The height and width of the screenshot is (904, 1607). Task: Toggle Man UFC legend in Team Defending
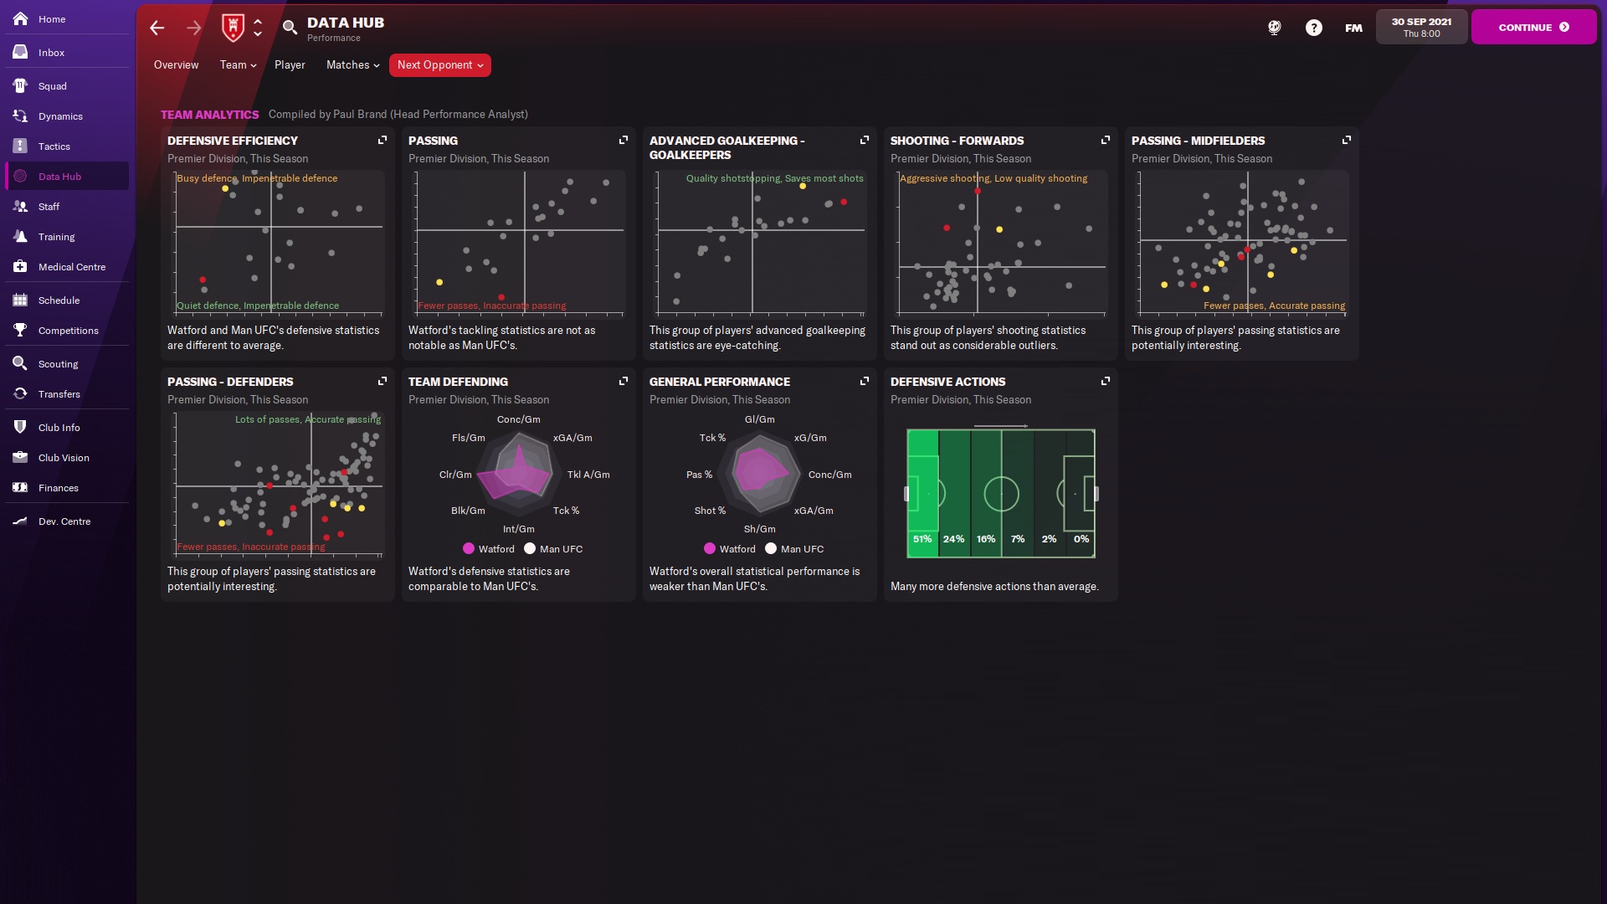553,549
